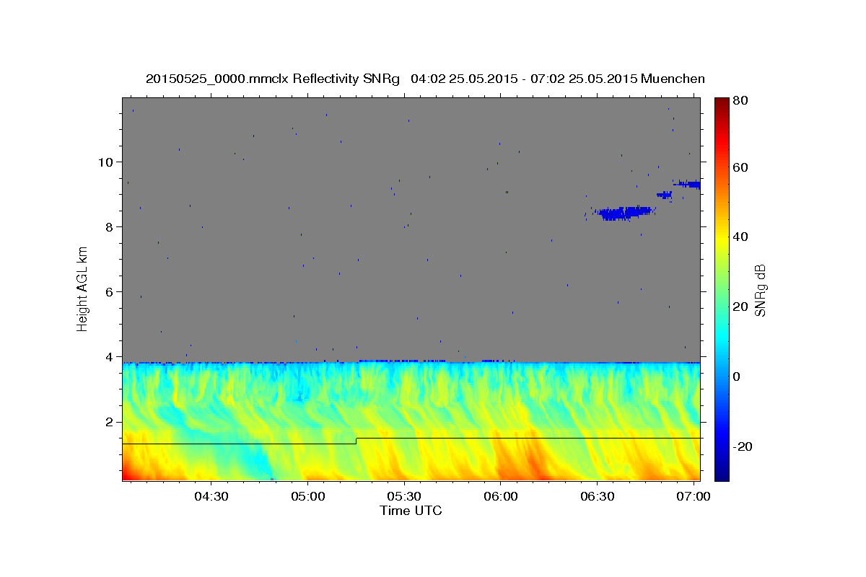Click the step in the black line near 05:15
This screenshot has height=577, width=866.
coord(357,441)
